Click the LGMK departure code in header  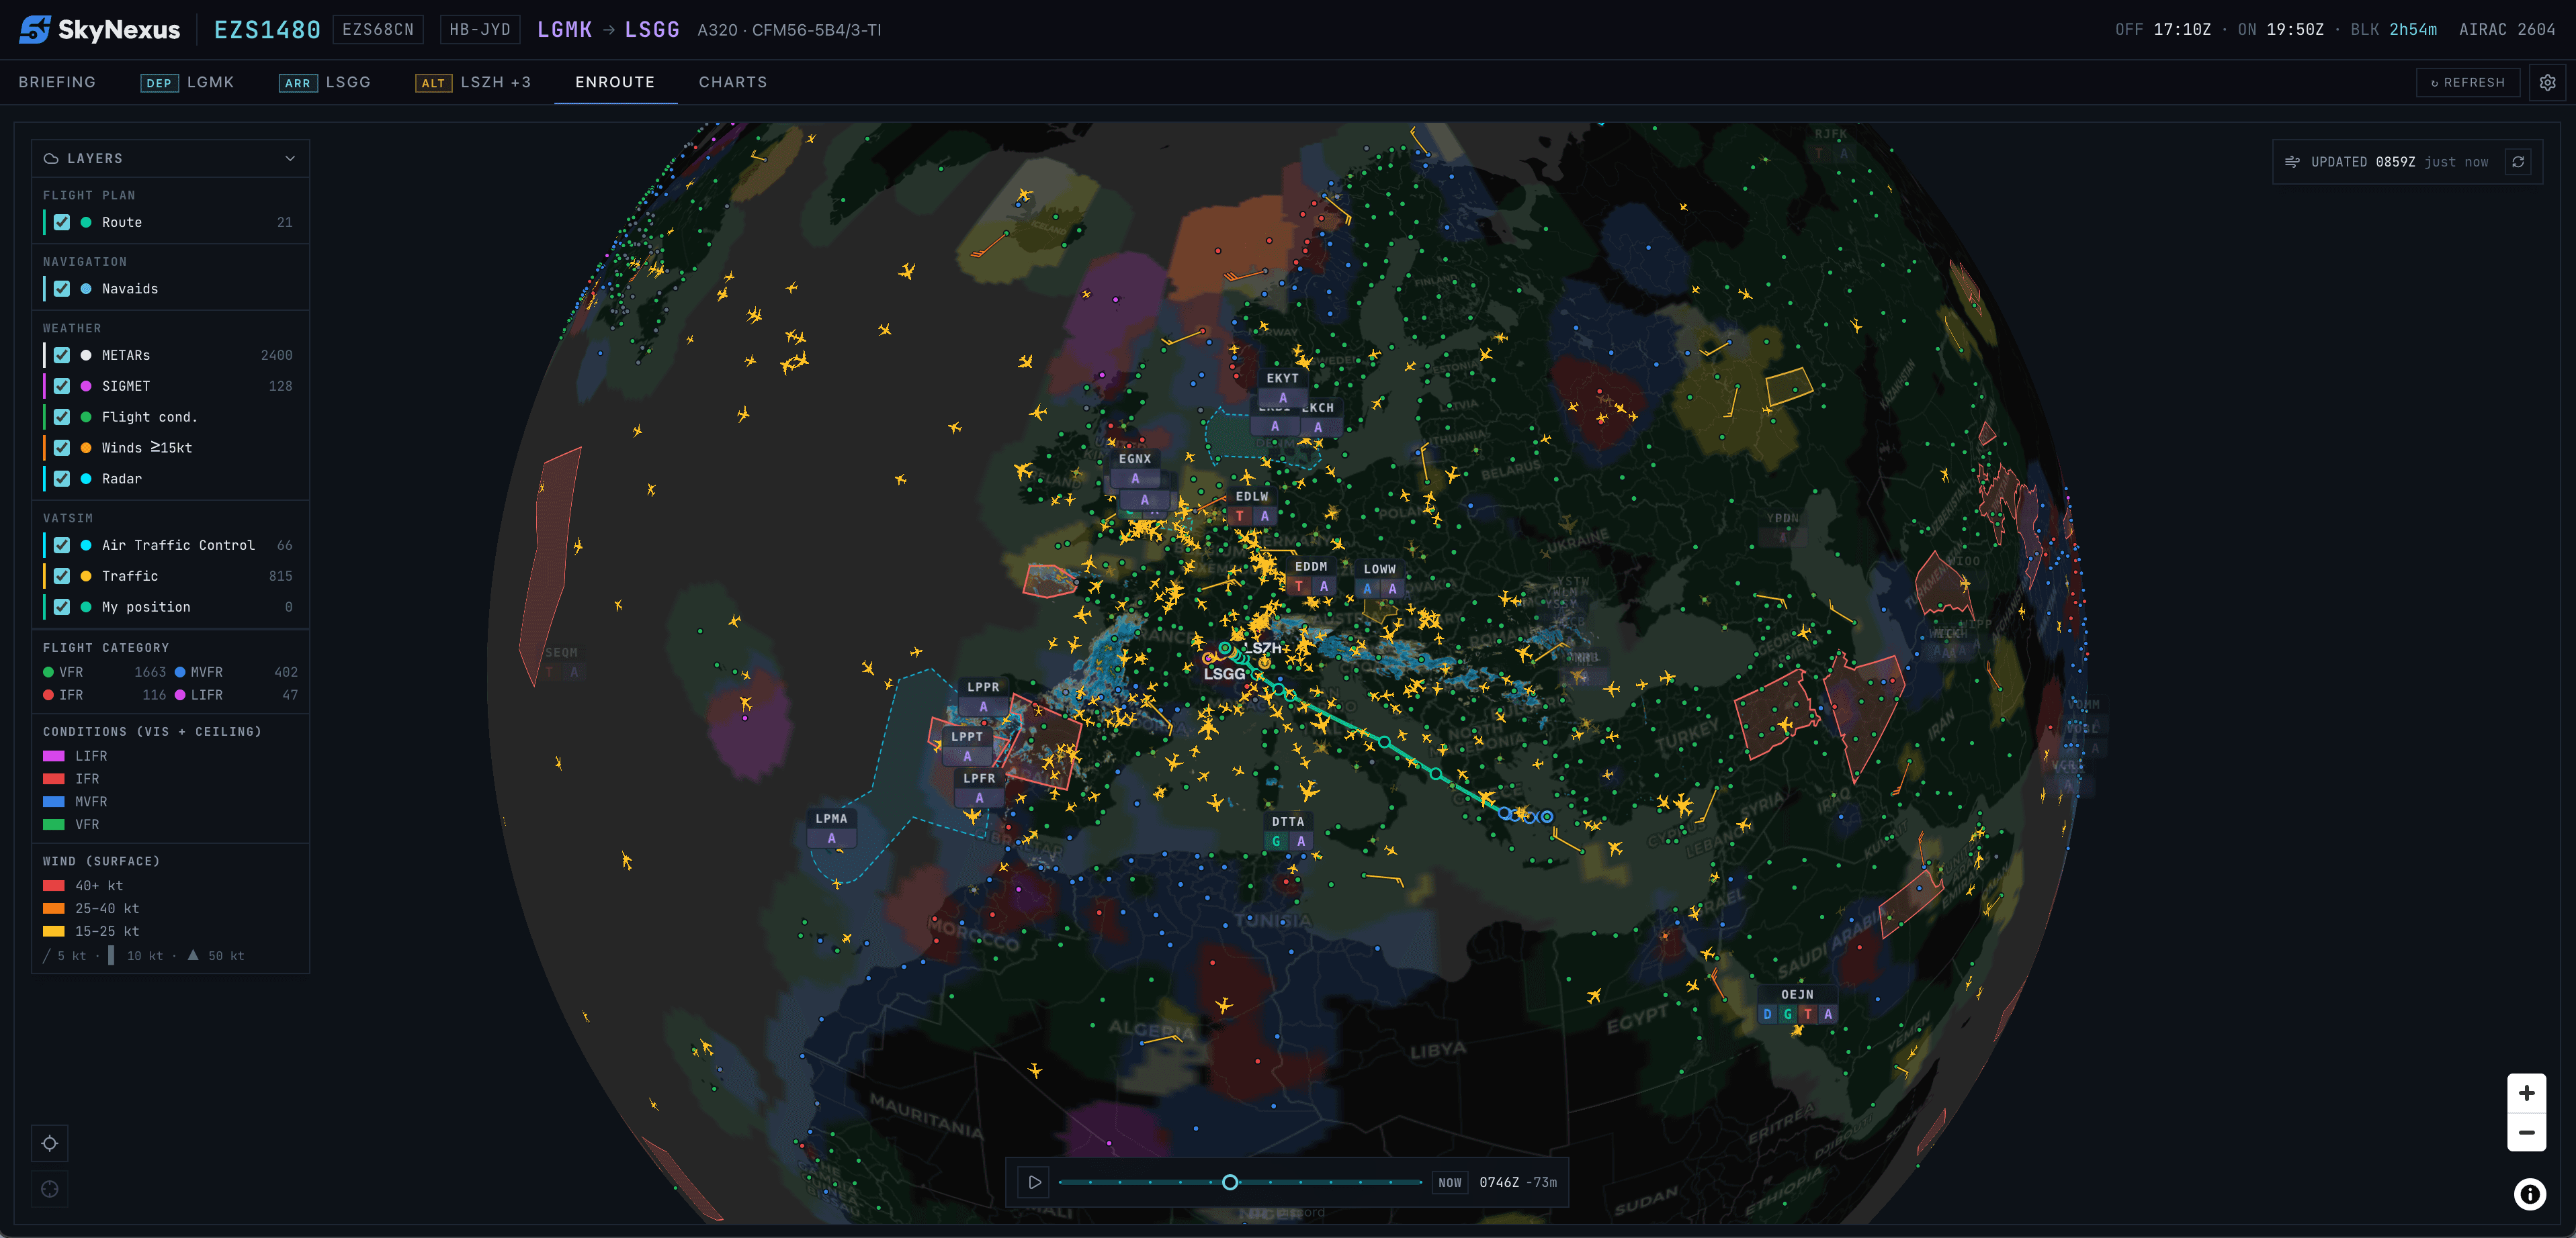(564, 30)
